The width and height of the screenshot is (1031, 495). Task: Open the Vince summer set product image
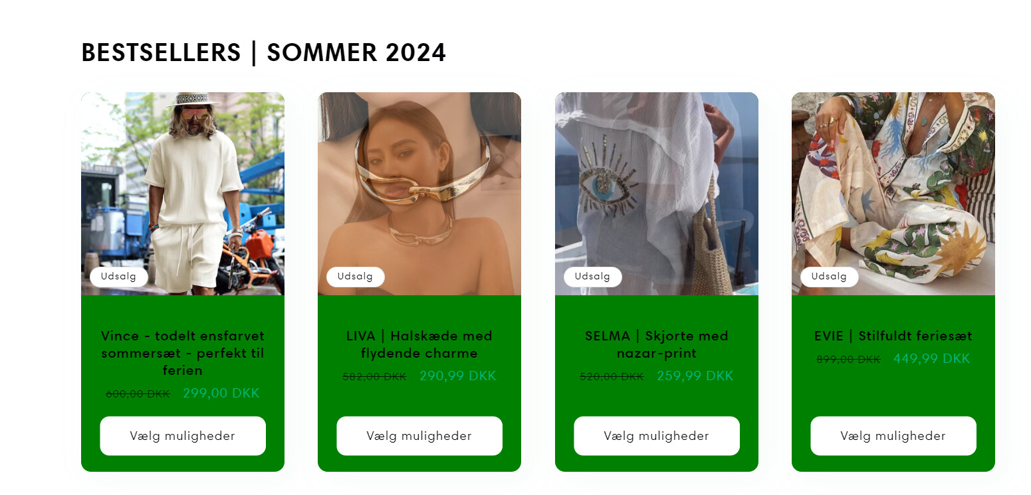point(183,194)
